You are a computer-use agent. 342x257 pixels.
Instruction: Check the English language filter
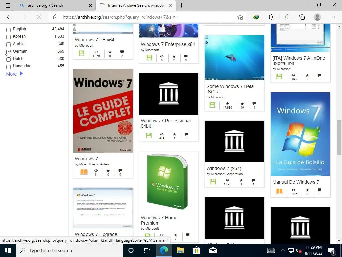click(x=8, y=30)
